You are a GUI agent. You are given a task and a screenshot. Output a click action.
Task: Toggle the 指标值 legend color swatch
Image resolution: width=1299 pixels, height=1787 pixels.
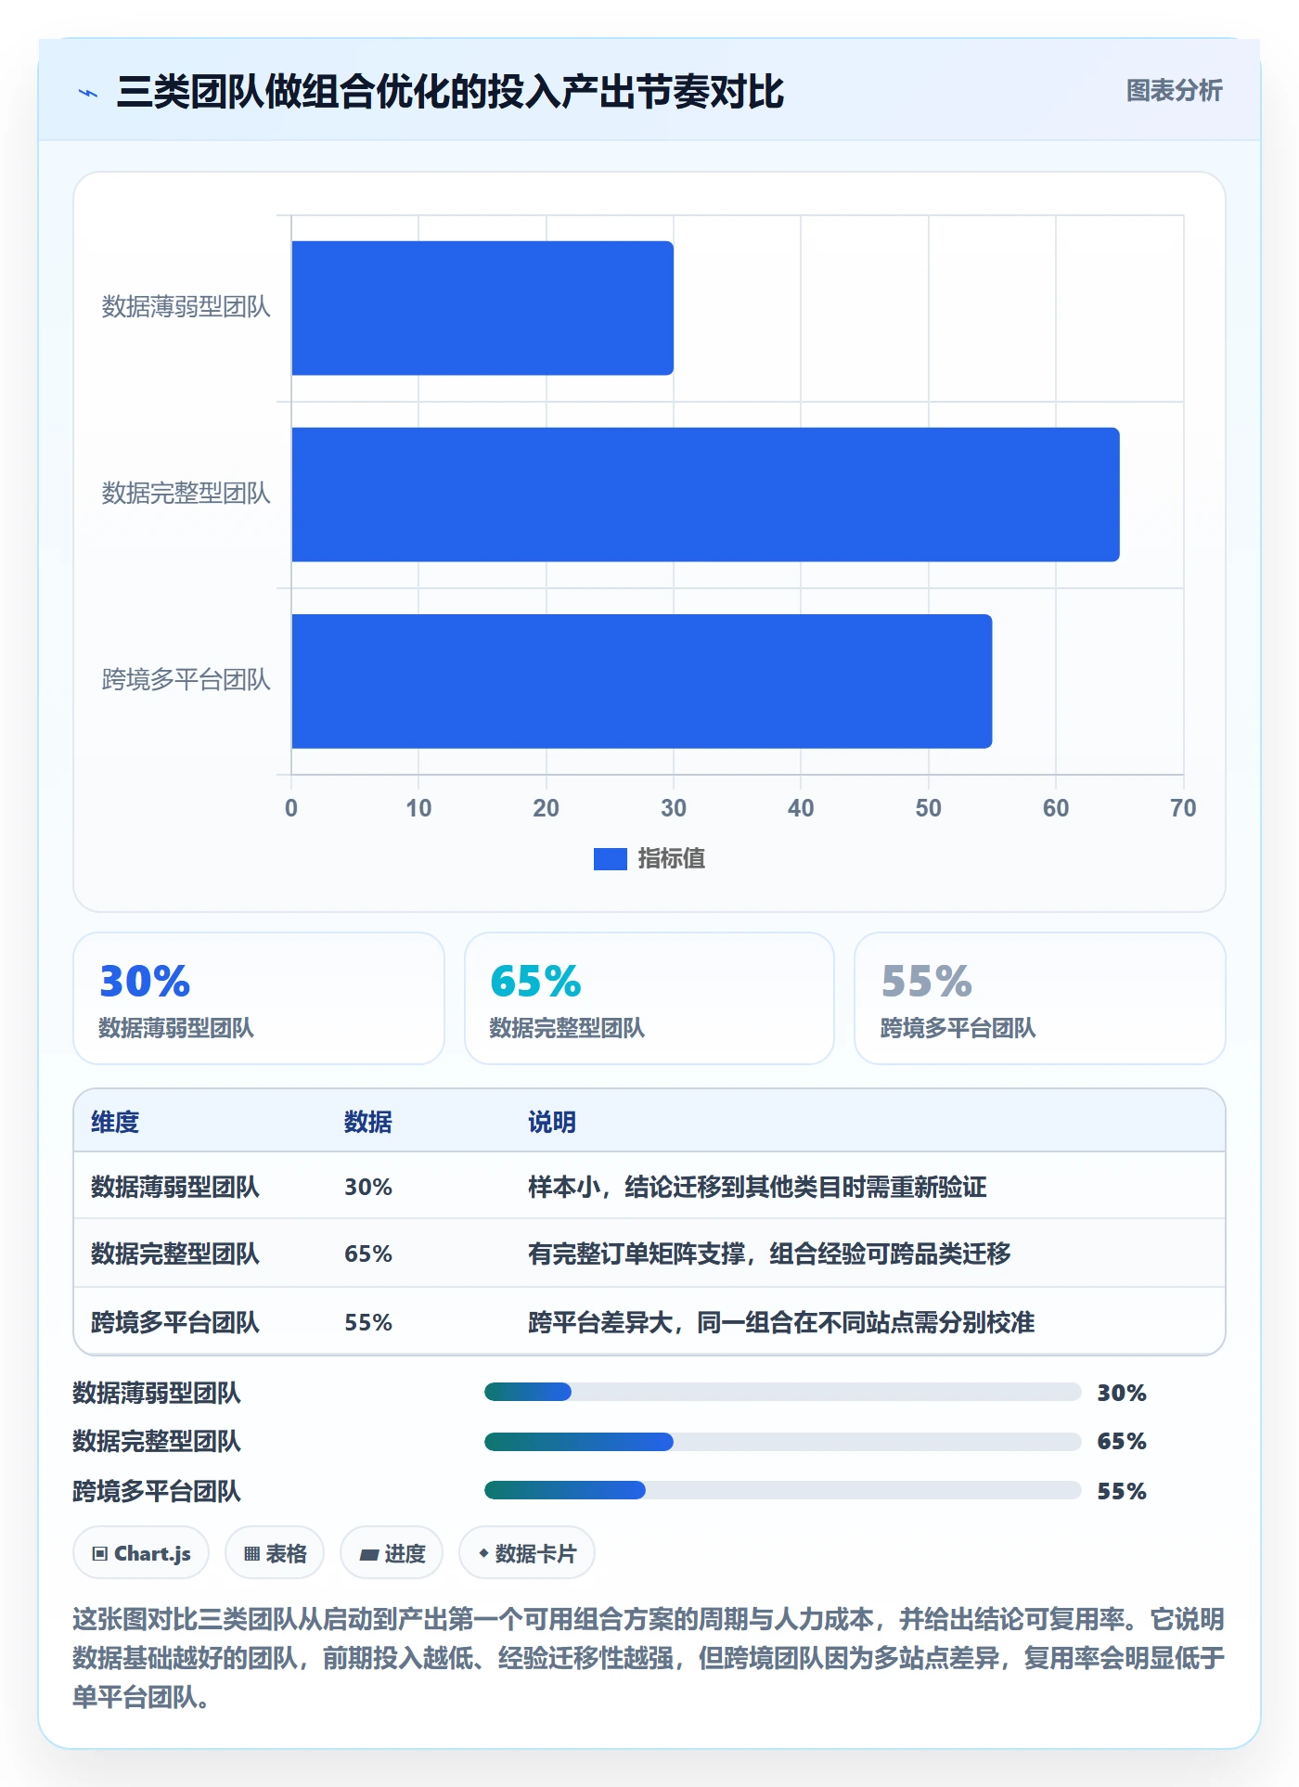click(x=610, y=859)
